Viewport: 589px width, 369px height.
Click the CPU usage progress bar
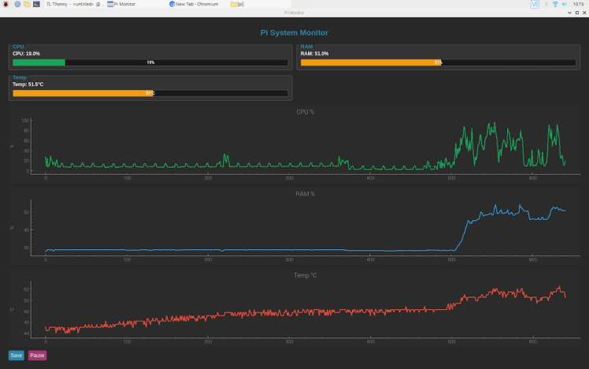click(150, 61)
